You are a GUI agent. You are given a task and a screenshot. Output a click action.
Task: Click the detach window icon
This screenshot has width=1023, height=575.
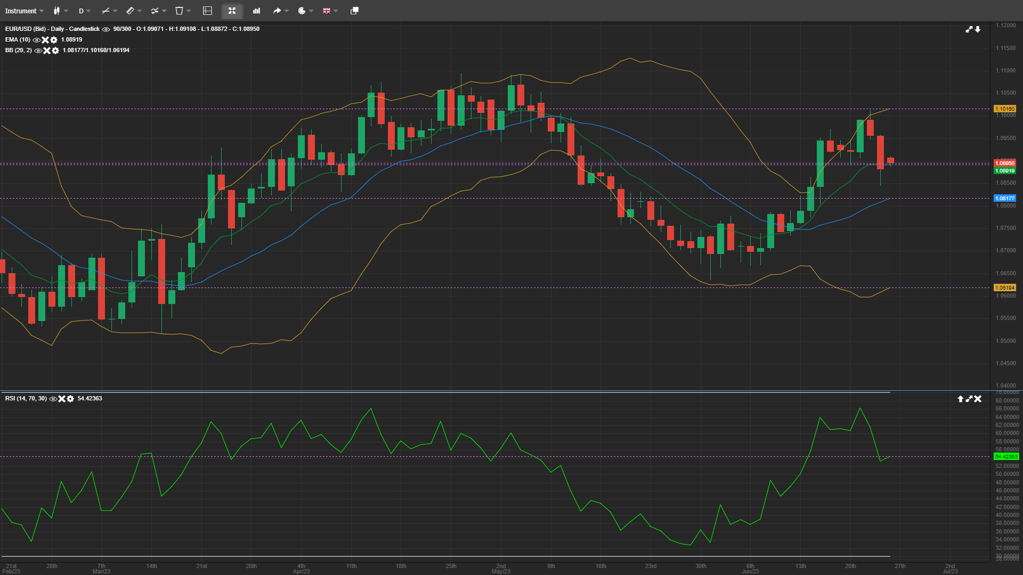354,11
